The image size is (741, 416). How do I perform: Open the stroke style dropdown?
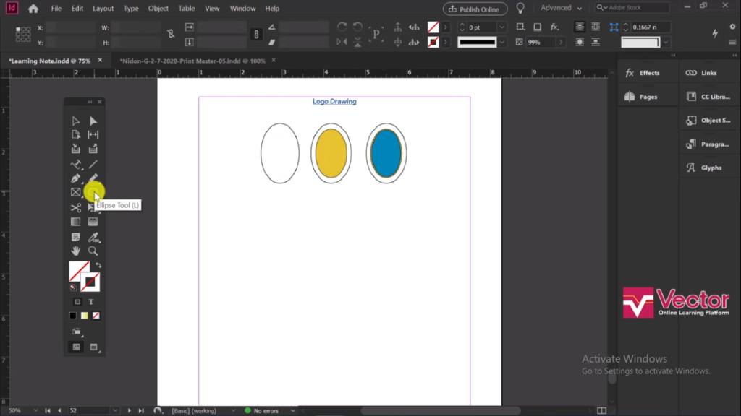pos(502,42)
